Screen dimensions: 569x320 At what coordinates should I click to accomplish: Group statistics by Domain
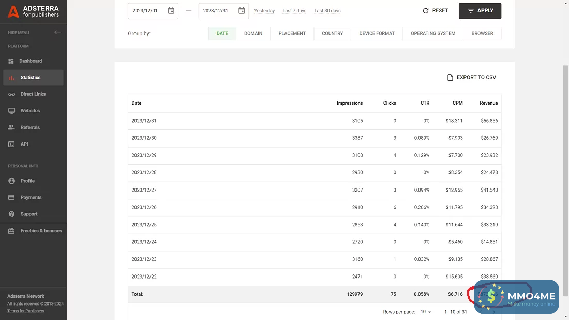[x=253, y=34]
